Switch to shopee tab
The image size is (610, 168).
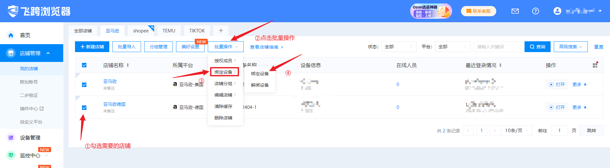click(141, 31)
